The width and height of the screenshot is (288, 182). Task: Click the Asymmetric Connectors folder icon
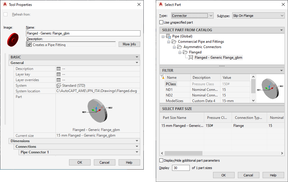coord(179,47)
